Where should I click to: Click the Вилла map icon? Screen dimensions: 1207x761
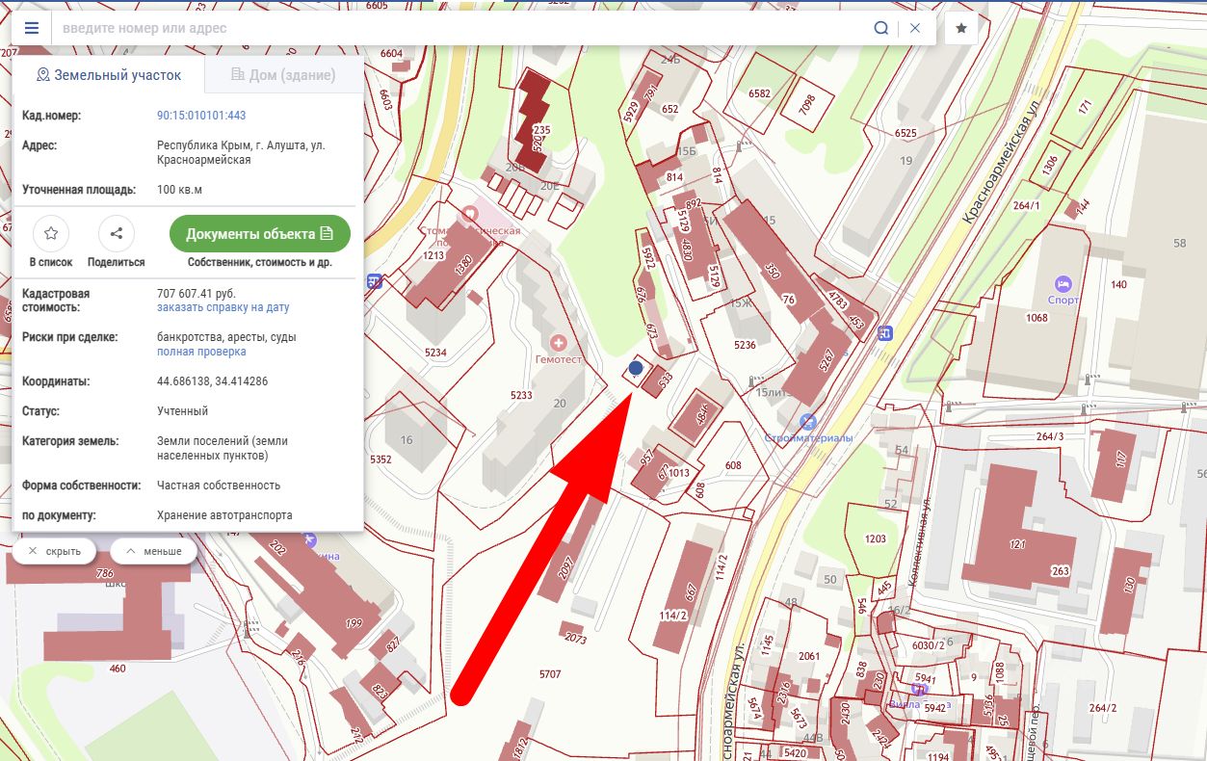coord(919,688)
